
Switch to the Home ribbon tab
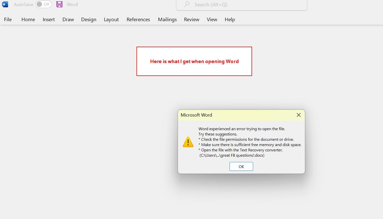coord(28,19)
